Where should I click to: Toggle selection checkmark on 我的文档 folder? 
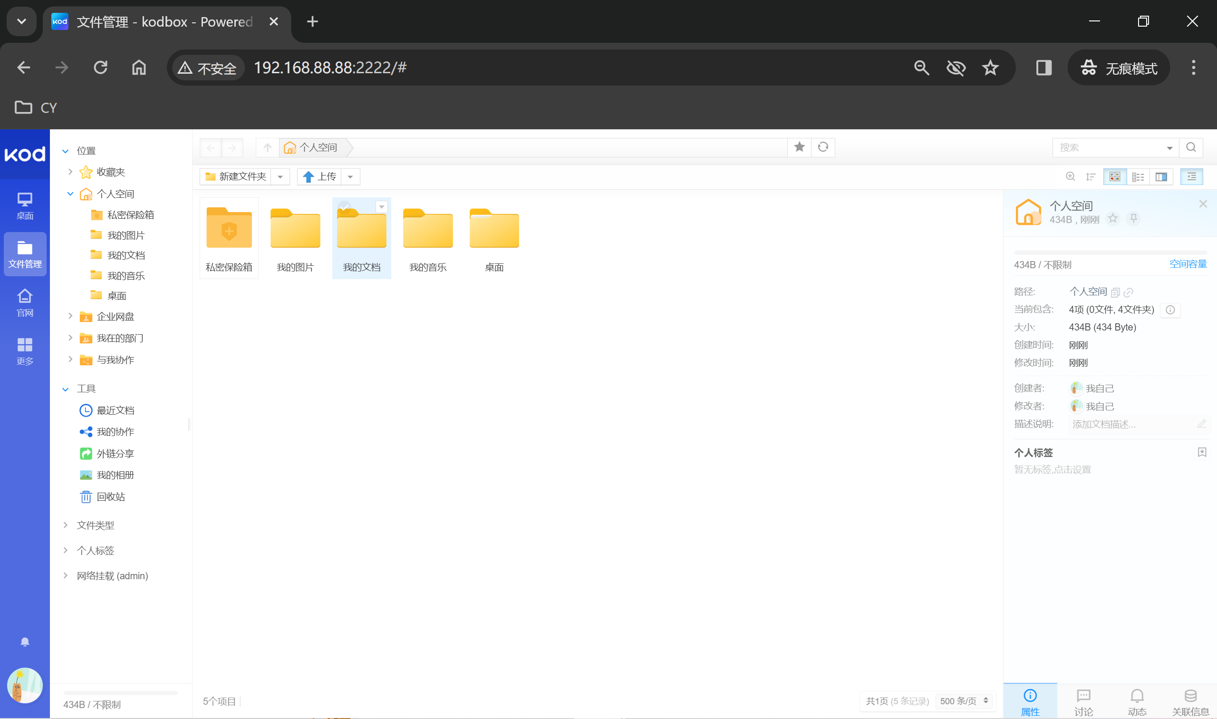(x=344, y=207)
